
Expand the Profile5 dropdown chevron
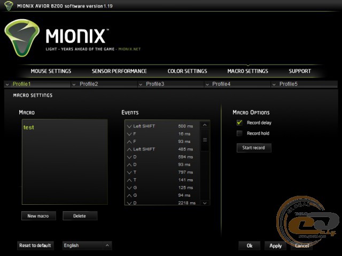[x=274, y=84]
